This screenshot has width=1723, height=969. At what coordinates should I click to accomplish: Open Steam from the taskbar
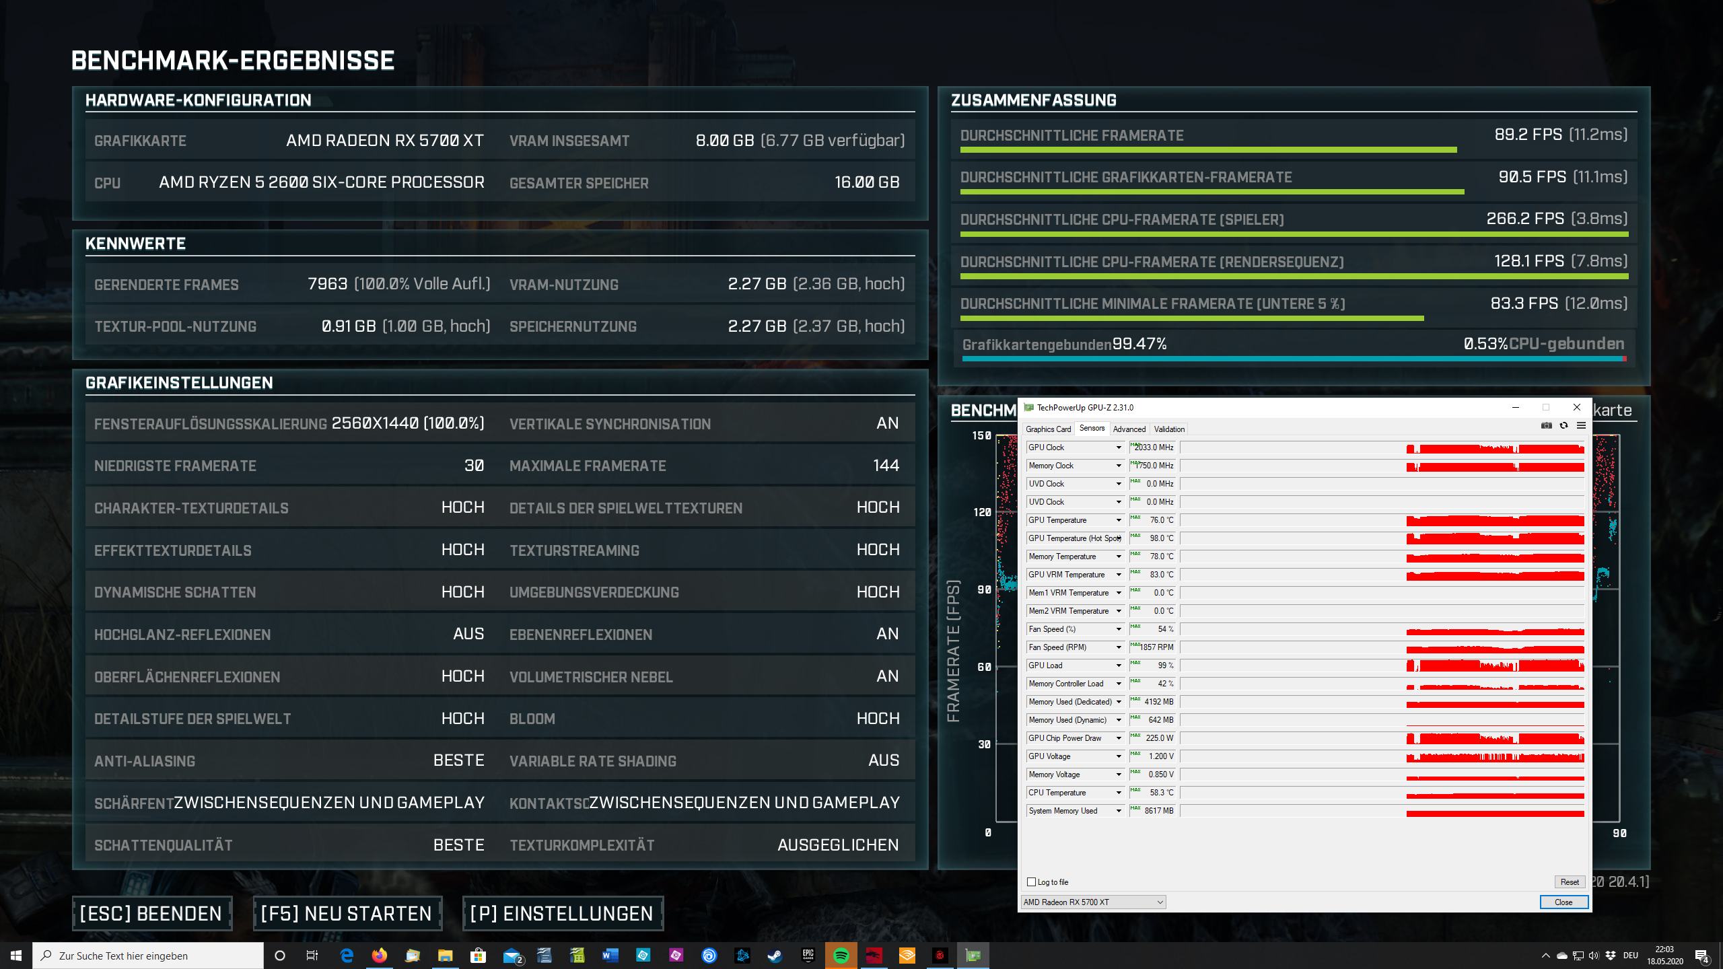(x=775, y=956)
